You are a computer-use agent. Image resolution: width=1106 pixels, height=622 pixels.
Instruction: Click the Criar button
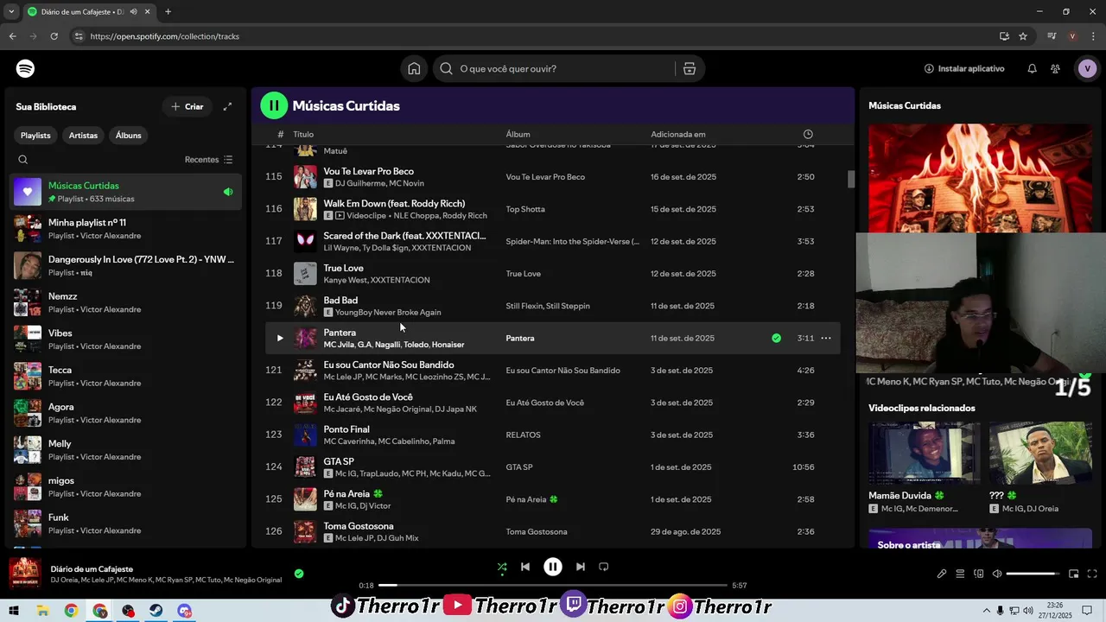188,106
